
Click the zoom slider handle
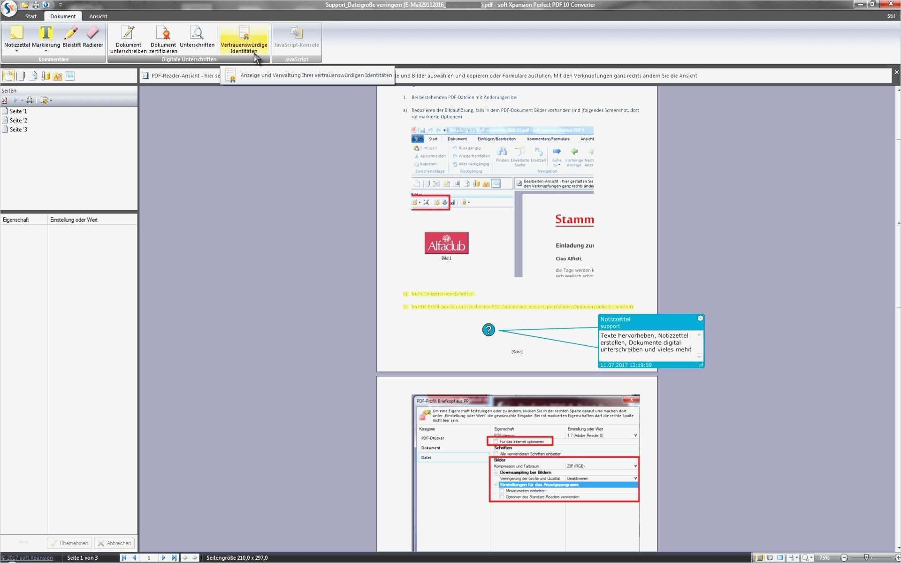[x=866, y=558]
